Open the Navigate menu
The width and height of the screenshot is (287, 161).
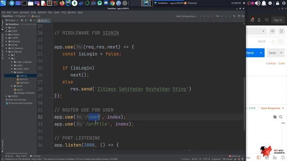(25, 13)
